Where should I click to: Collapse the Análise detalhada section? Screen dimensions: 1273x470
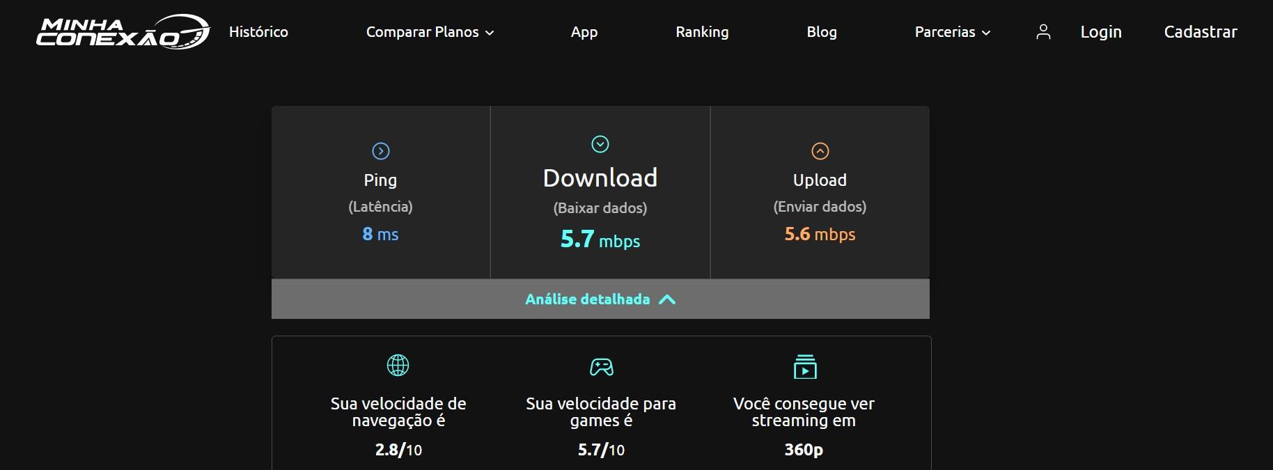[x=600, y=299]
